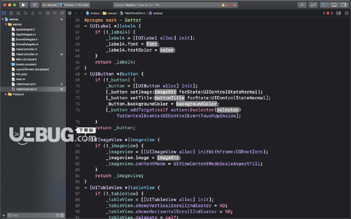351x219 pixels.
Task: Collapse the testsss group folder
Action: pyautogui.click(x=6, y=24)
